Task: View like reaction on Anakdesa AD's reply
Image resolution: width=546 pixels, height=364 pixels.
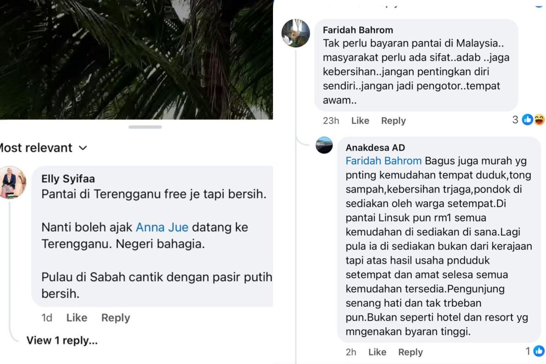Action: pyautogui.click(x=535, y=351)
